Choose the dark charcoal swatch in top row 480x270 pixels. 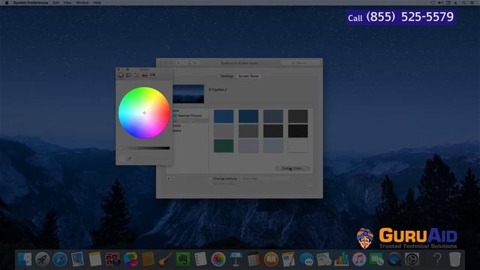(x=298, y=116)
